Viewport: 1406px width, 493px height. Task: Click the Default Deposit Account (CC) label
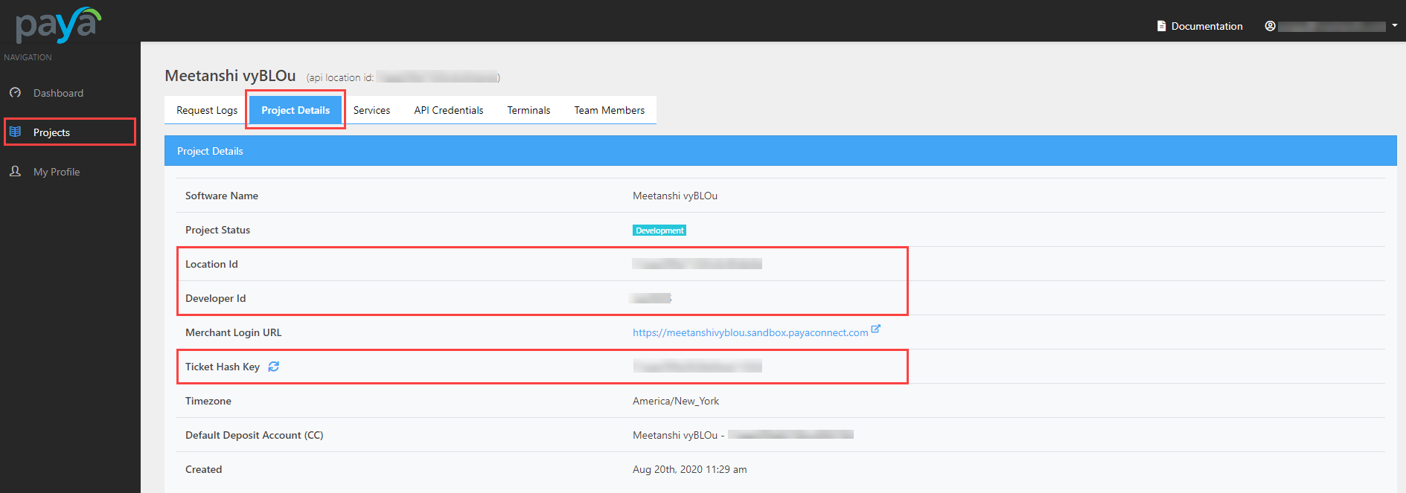(254, 435)
